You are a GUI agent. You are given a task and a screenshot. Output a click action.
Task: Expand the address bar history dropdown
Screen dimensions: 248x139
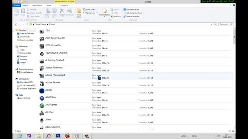(x=212, y=24)
